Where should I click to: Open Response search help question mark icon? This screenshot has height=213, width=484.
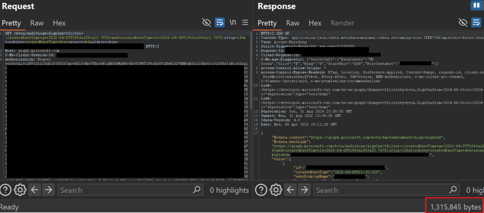[x=262, y=190]
